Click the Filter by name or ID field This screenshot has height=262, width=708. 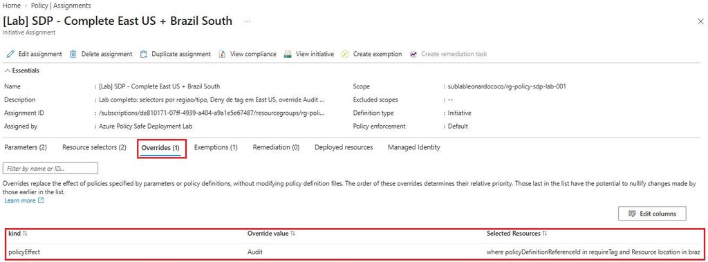[50, 169]
